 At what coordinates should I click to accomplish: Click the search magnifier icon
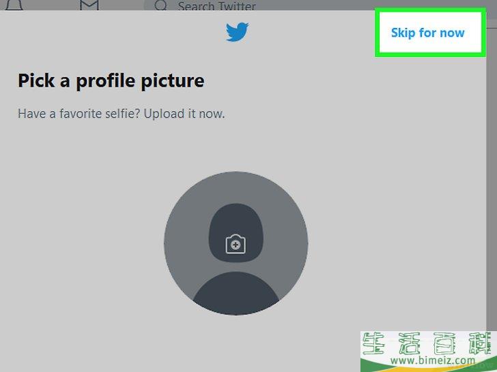160,5
